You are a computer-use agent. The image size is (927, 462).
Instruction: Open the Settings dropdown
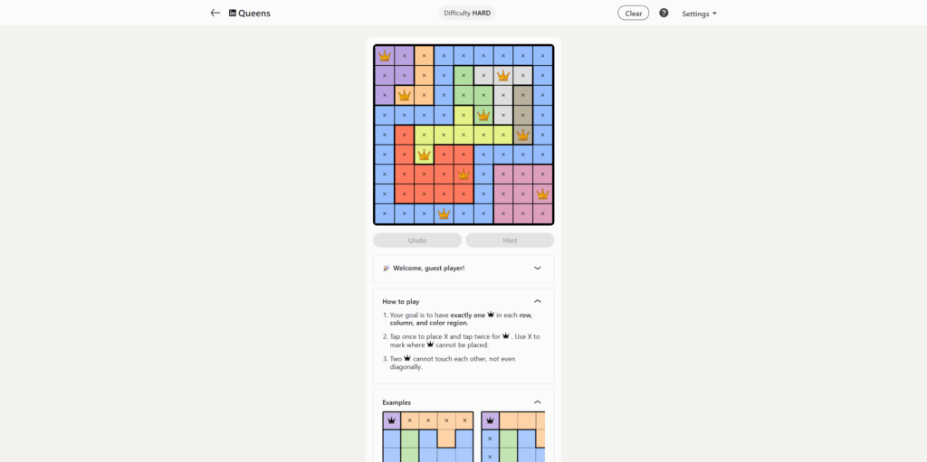[699, 14]
